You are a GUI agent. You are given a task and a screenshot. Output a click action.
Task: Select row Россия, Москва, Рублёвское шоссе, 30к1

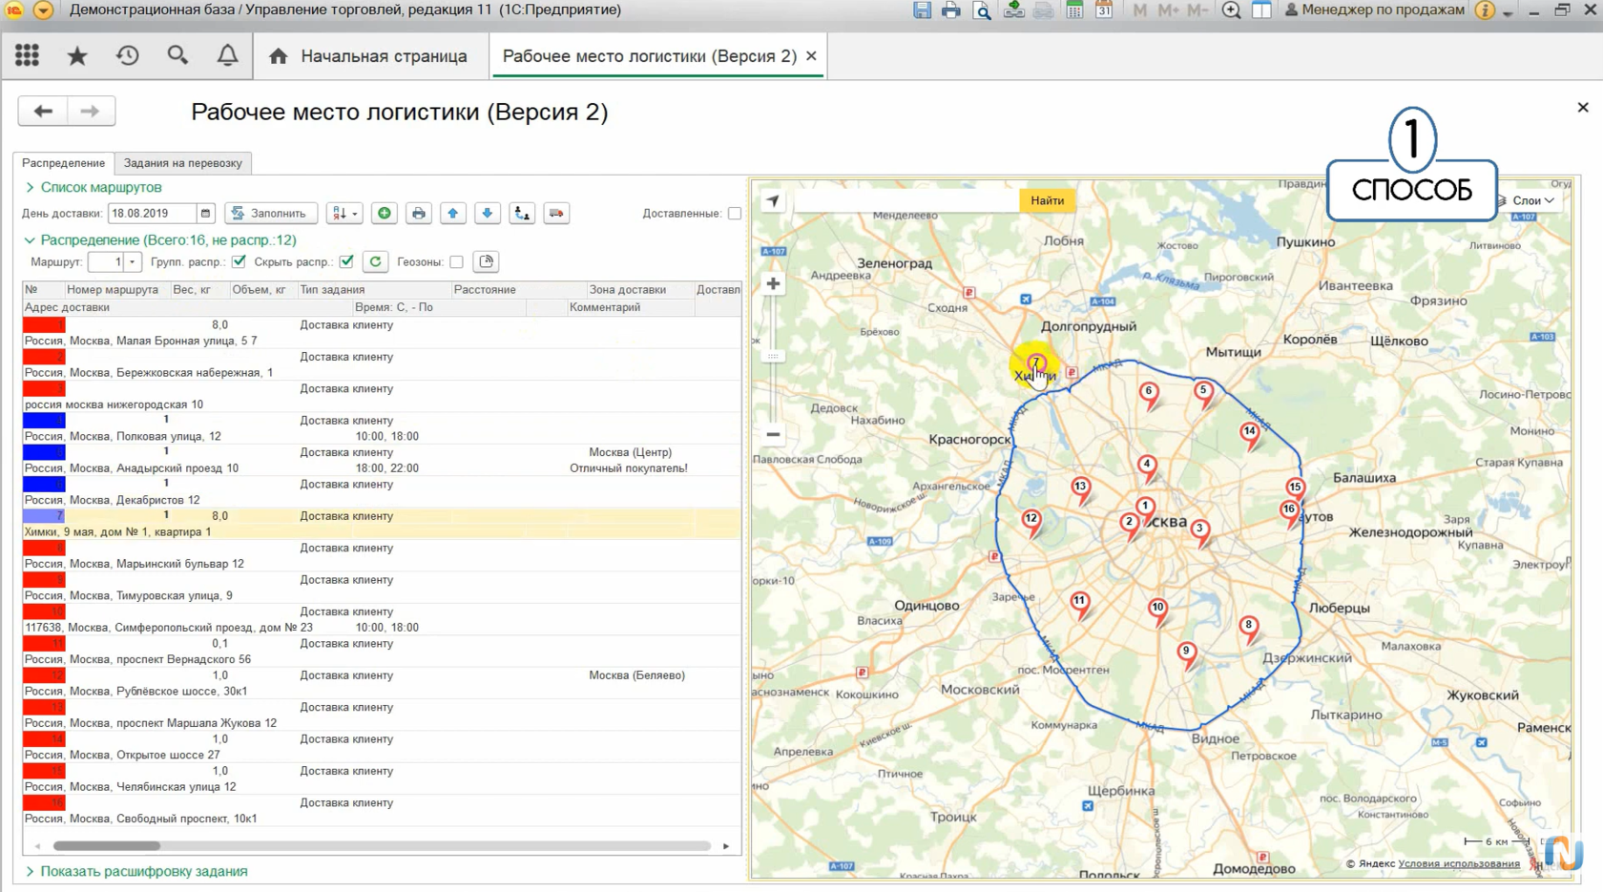click(382, 683)
